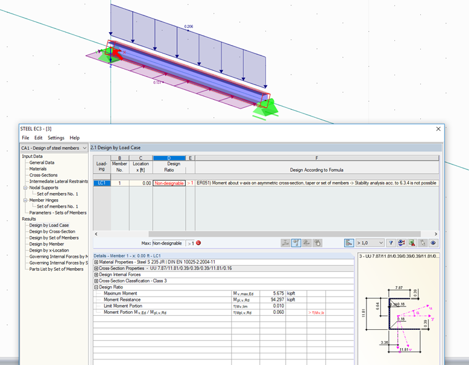The height and width of the screenshot is (365, 469).
Task: Click the 0.00 location cell
Action: click(141, 183)
